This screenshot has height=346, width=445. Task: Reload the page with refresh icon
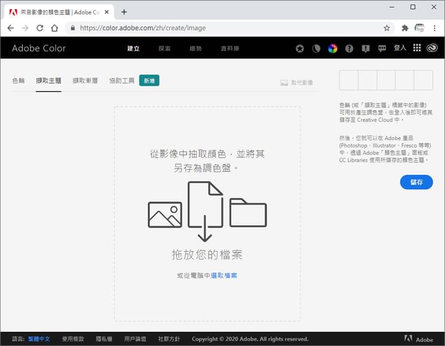coord(40,28)
